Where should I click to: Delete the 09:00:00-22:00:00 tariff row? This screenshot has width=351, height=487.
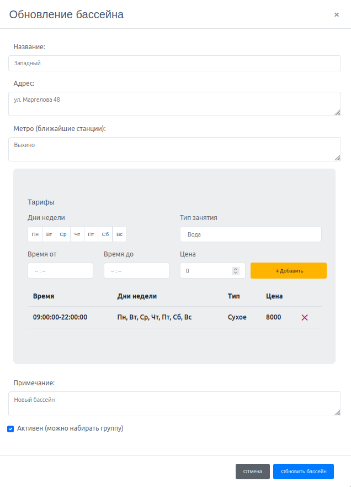click(305, 318)
